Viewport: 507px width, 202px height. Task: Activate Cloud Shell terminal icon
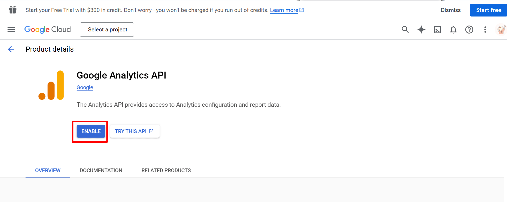click(x=437, y=30)
